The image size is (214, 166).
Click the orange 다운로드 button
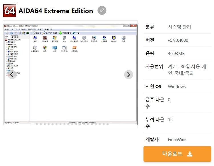177,154
